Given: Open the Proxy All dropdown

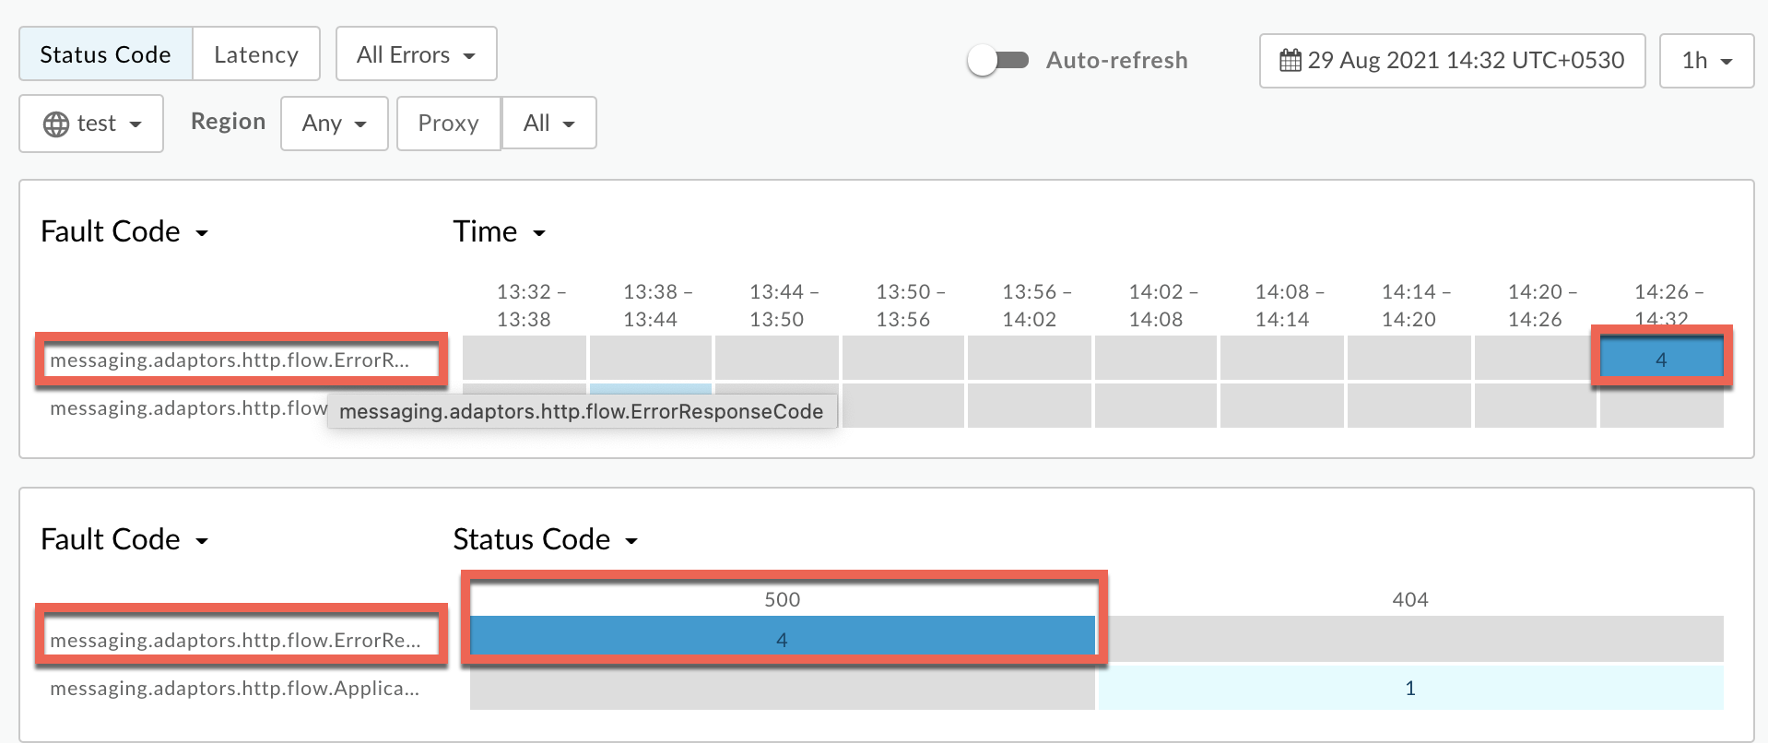Looking at the screenshot, I should [548, 124].
